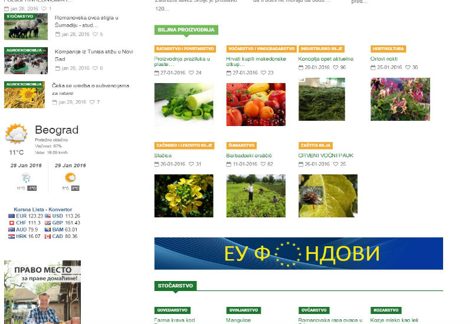472x324 pixels.
Task: Click the mixed fruit photo thumbnail
Action: (256, 104)
